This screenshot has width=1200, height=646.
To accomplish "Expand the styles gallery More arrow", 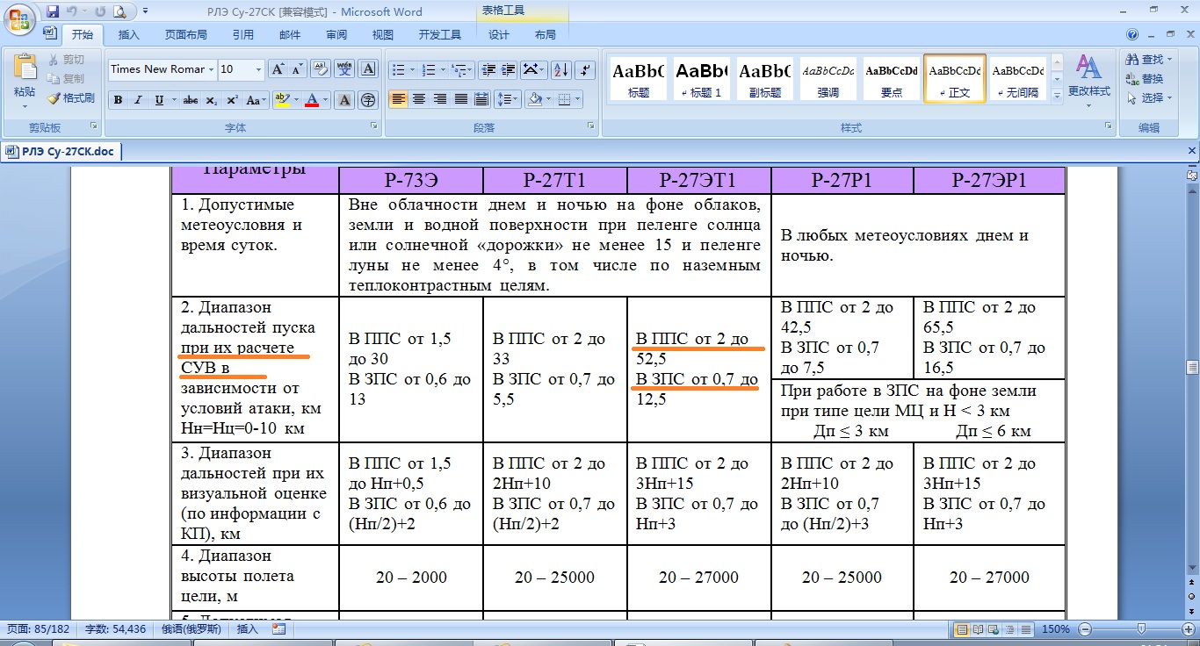I will click(x=1057, y=97).
